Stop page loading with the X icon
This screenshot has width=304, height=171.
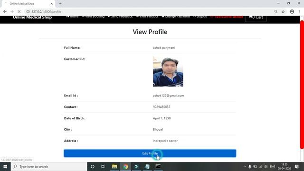(x=19, y=11)
